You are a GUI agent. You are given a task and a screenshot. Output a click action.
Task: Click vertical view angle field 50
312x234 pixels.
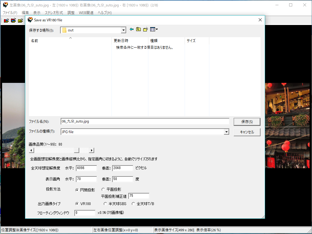click(122, 179)
